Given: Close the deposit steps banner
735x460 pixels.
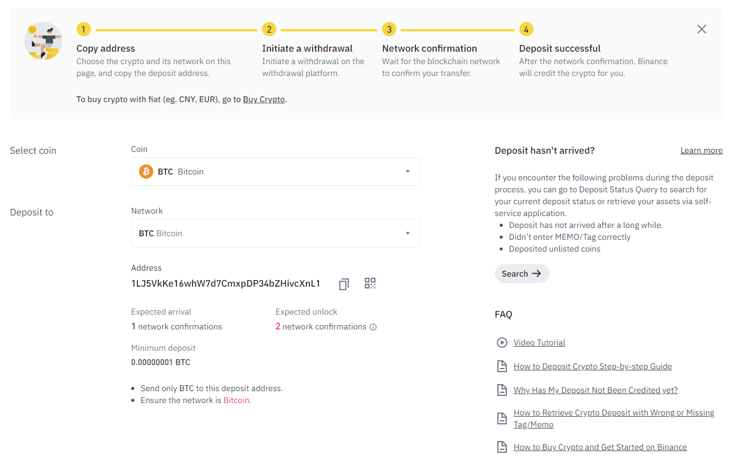Looking at the screenshot, I should pyautogui.click(x=701, y=29).
